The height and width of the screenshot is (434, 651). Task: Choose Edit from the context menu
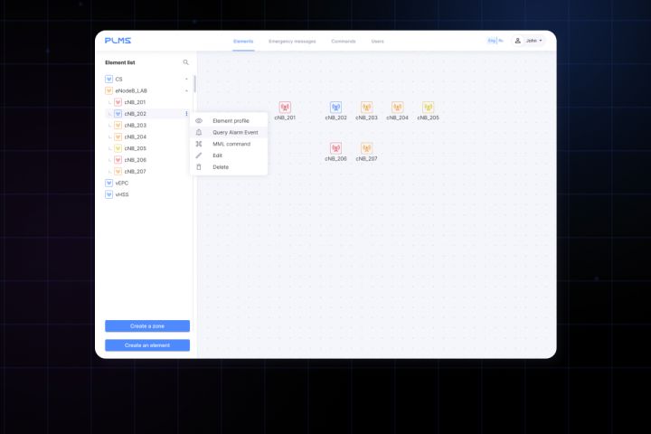229,156
